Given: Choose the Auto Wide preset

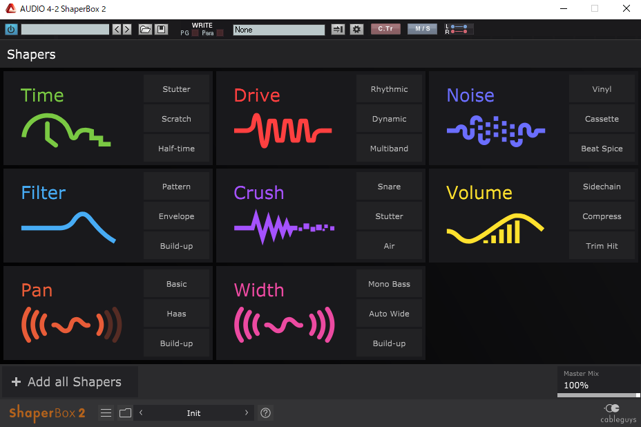Looking at the screenshot, I should point(389,313).
